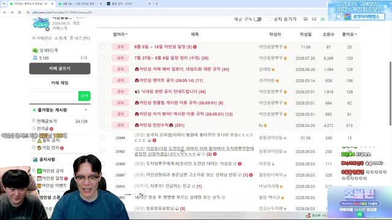Click the gear badge on the cafe logo
Screen dimensions: 392x220
pyautogui.click(x=47, y=29)
